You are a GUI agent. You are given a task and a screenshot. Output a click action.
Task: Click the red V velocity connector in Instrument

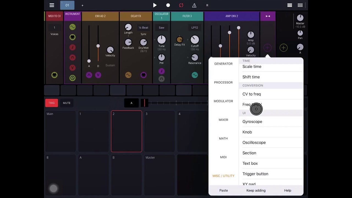[x=72, y=68]
